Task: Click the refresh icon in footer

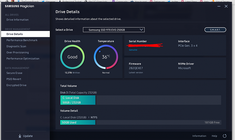Action: [x=225, y=136]
